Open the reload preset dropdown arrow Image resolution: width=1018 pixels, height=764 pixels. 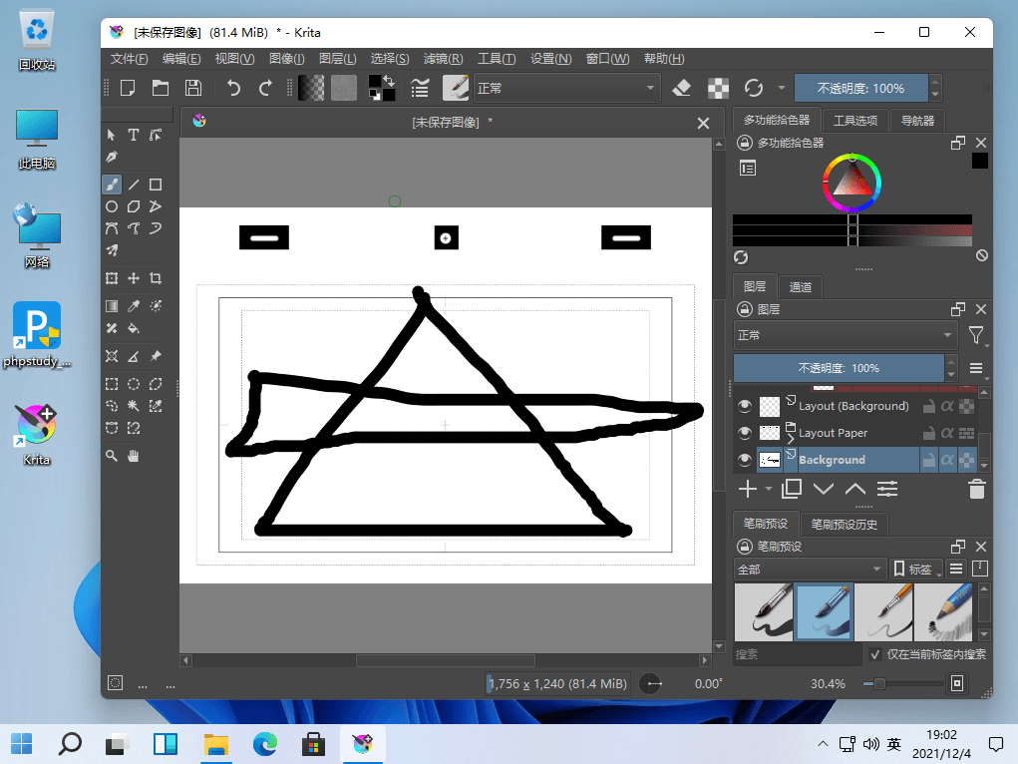click(782, 88)
